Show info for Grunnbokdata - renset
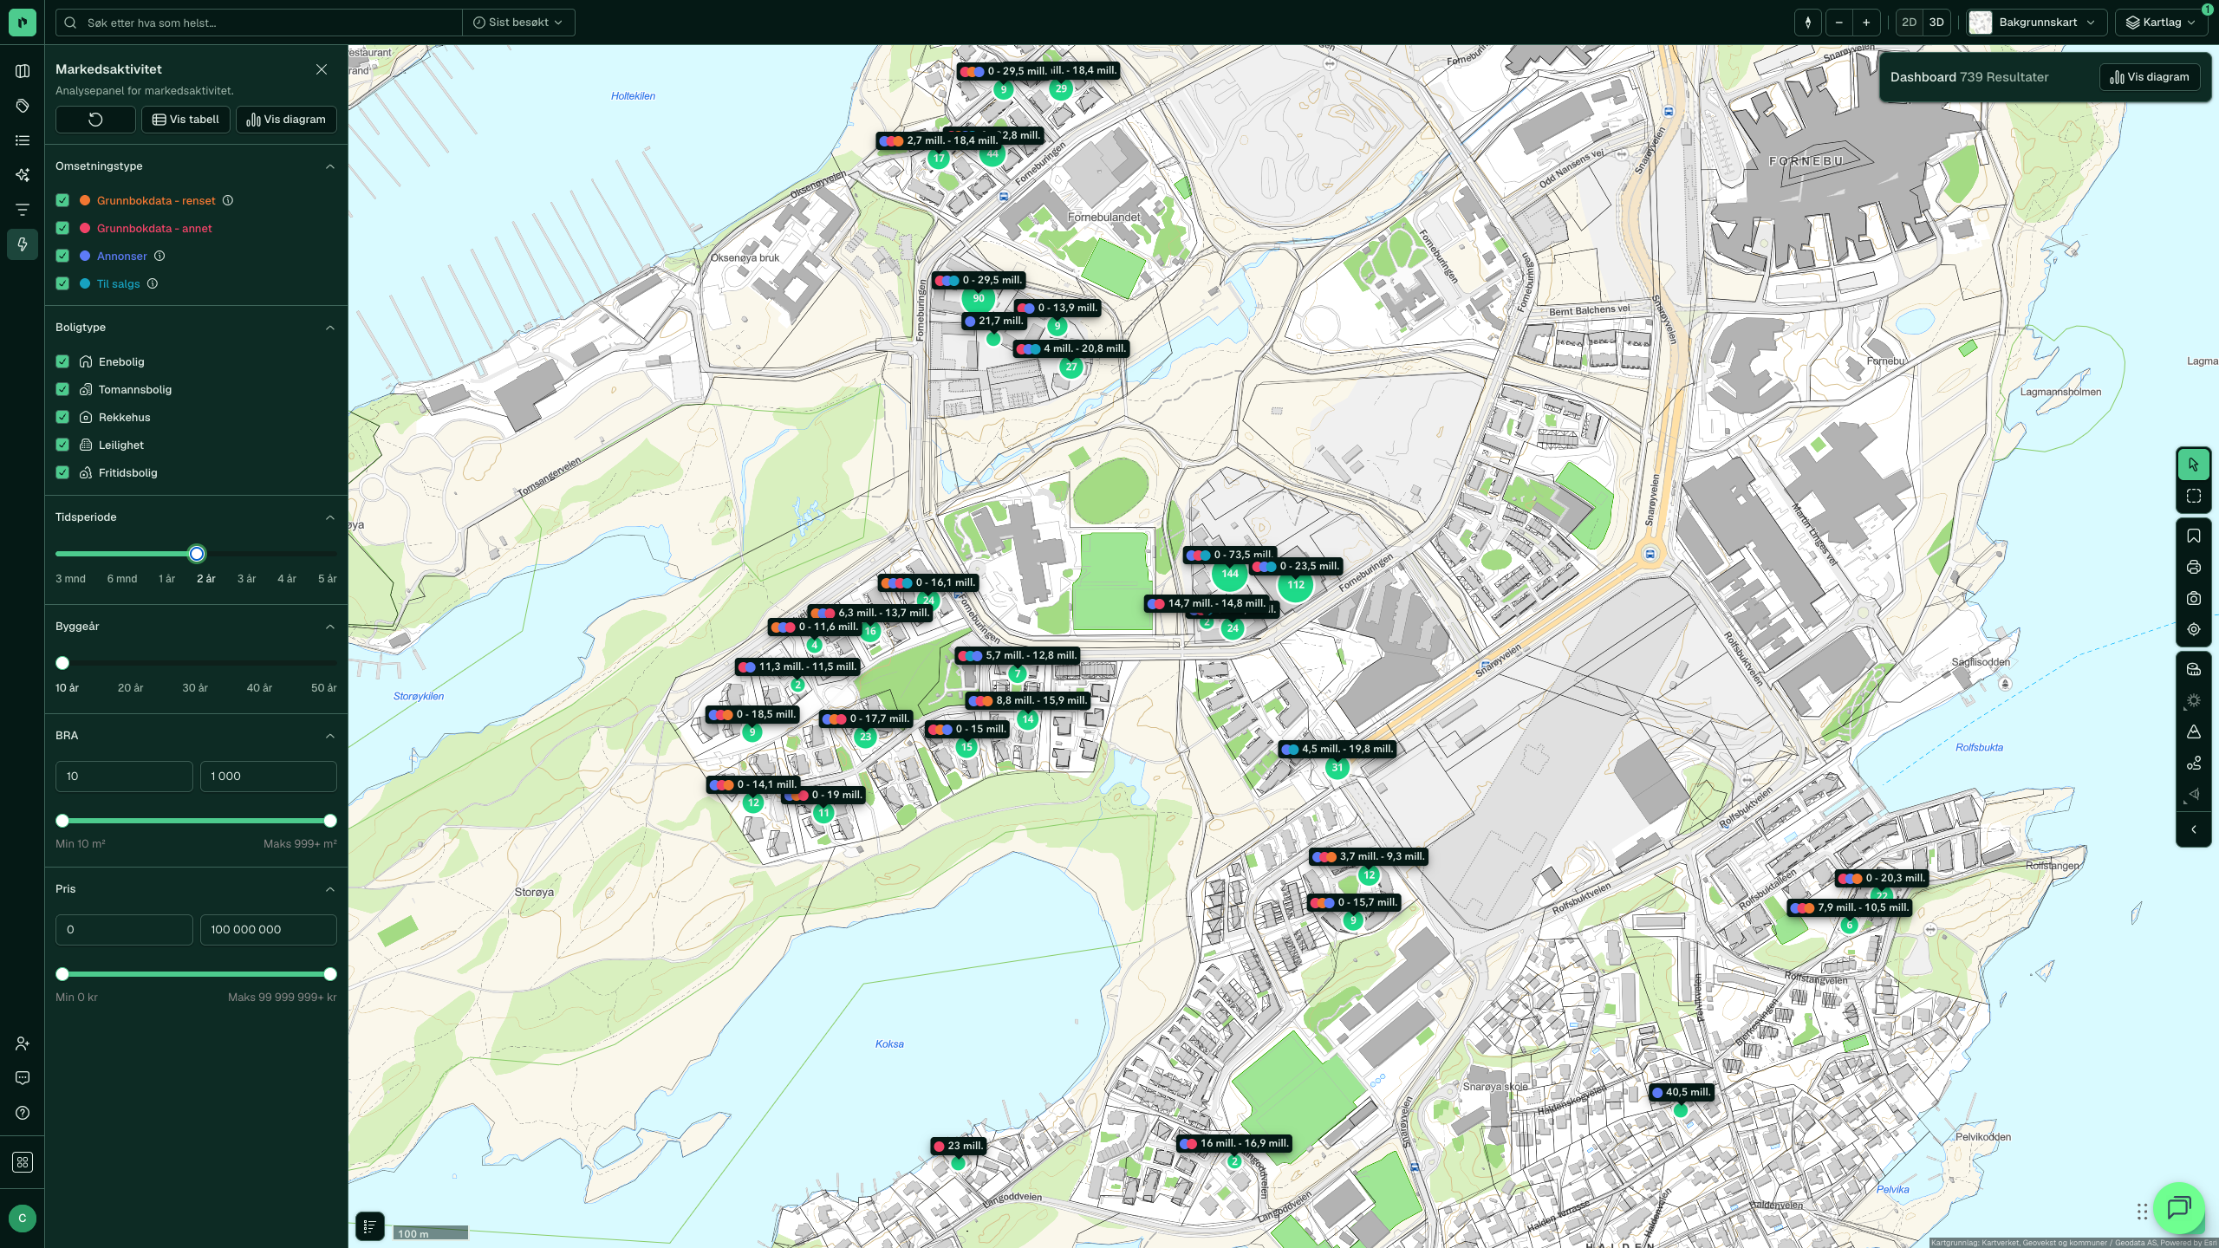Viewport: 2219px width, 1248px height. point(228,201)
